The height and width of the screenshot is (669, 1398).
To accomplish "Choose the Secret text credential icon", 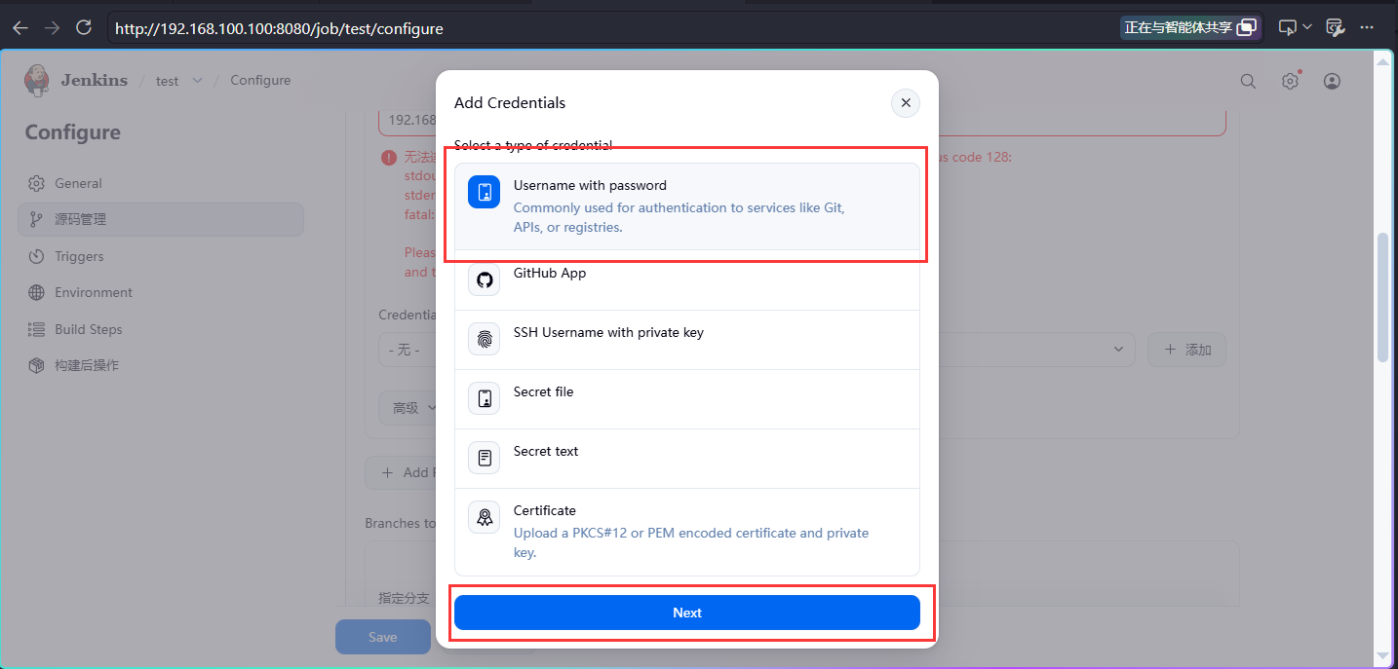I will click(x=485, y=458).
